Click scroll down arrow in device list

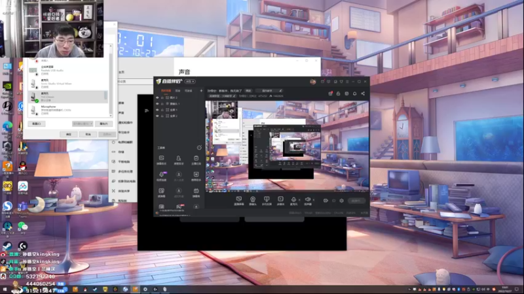[x=111, y=116]
